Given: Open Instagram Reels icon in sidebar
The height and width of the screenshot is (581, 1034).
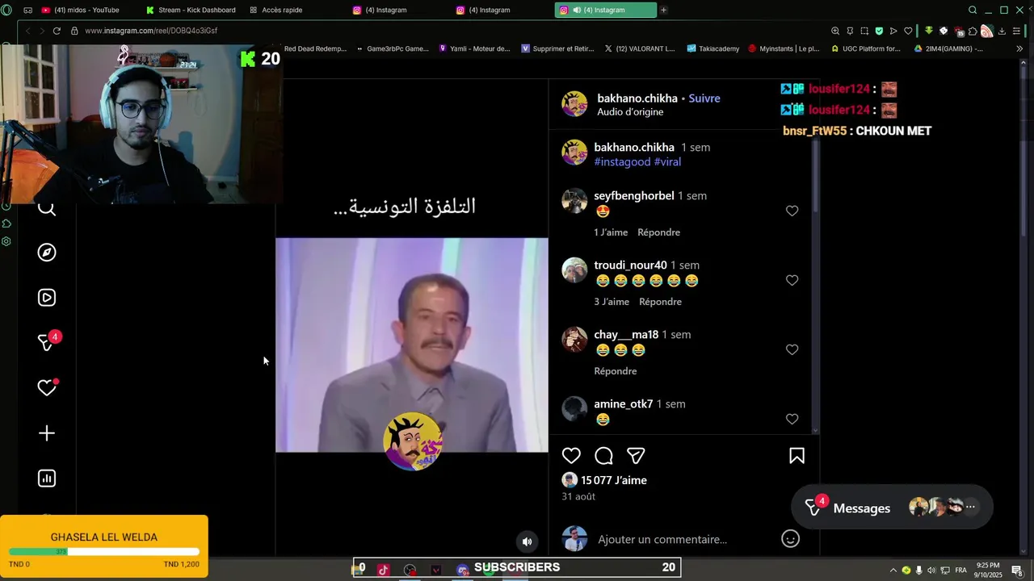Looking at the screenshot, I should pyautogui.click(x=47, y=298).
